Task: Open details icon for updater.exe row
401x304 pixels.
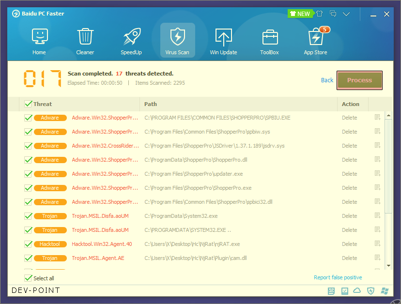Action: coord(377,174)
